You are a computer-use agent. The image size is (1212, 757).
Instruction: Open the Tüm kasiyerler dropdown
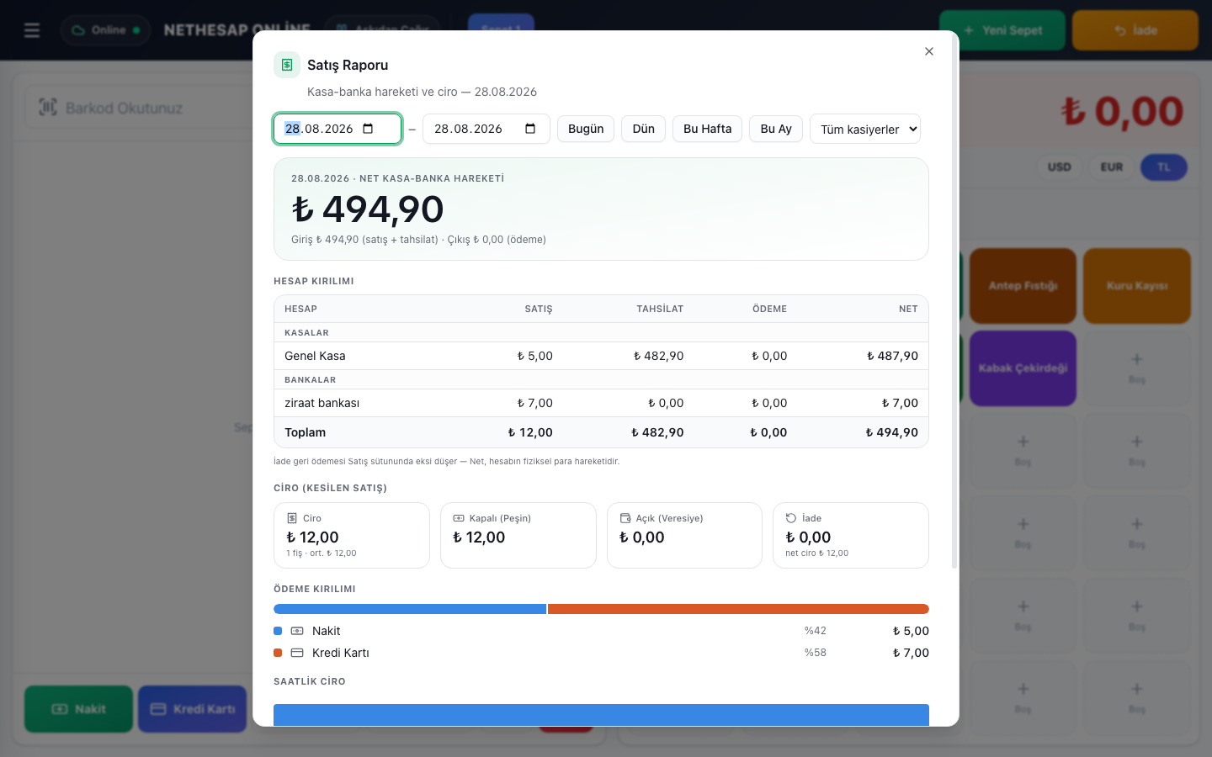coord(865,129)
